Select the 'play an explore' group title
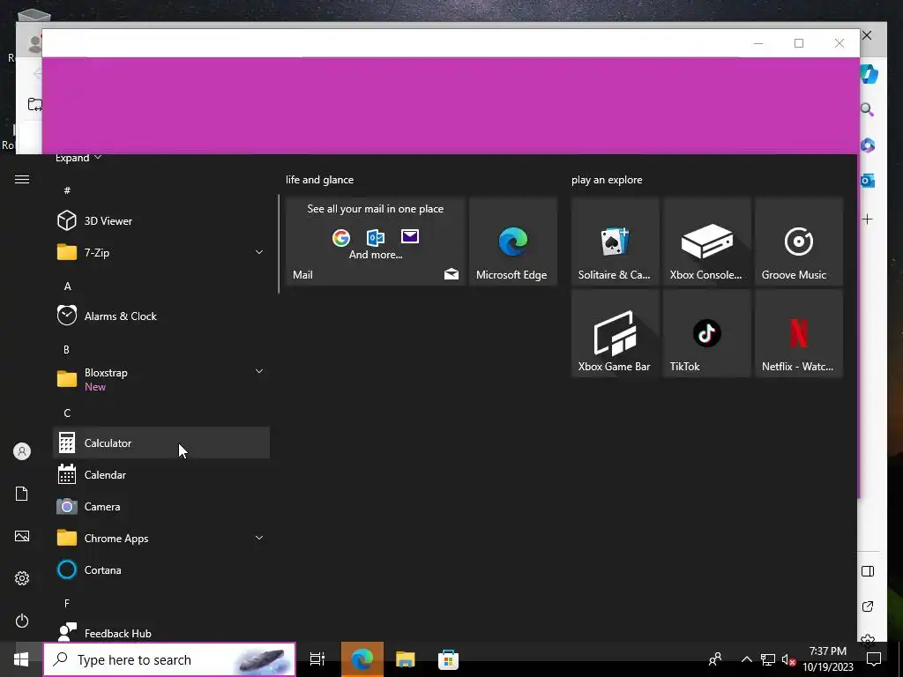This screenshot has height=677, width=903. [607, 180]
